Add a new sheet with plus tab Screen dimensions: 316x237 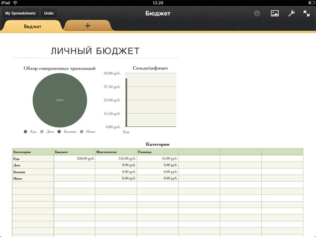pos(87,26)
